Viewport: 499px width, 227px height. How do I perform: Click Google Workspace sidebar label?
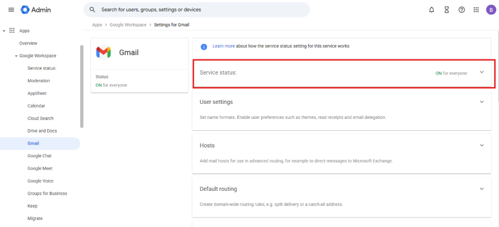coord(37,56)
